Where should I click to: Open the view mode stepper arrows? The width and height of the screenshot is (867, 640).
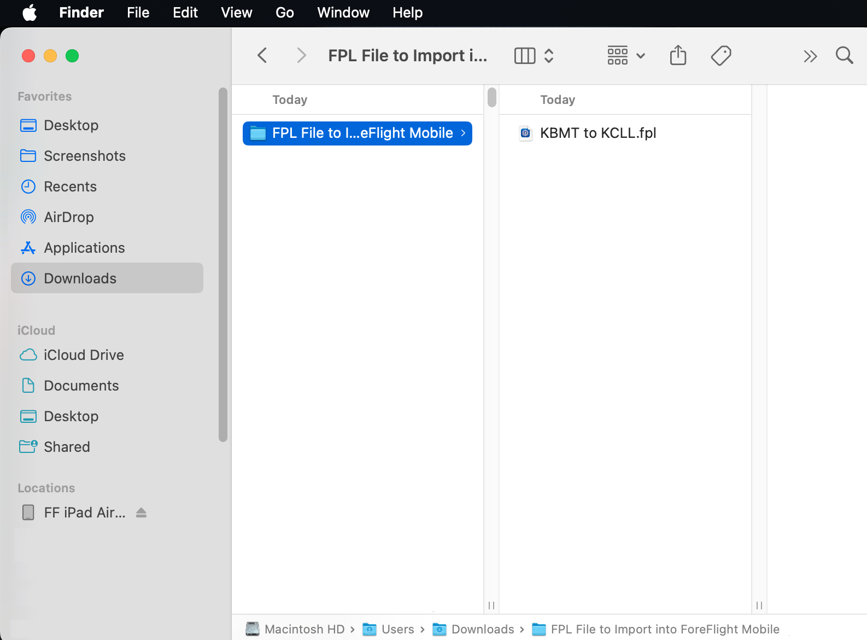[549, 56]
